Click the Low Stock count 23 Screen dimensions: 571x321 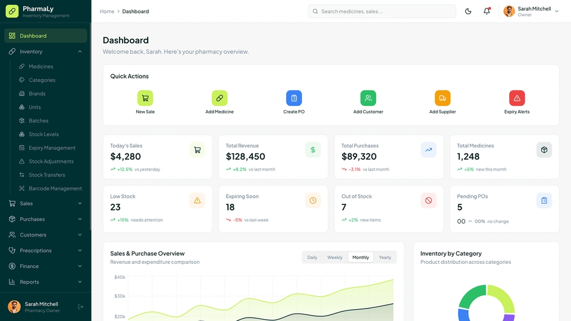(x=115, y=207)
